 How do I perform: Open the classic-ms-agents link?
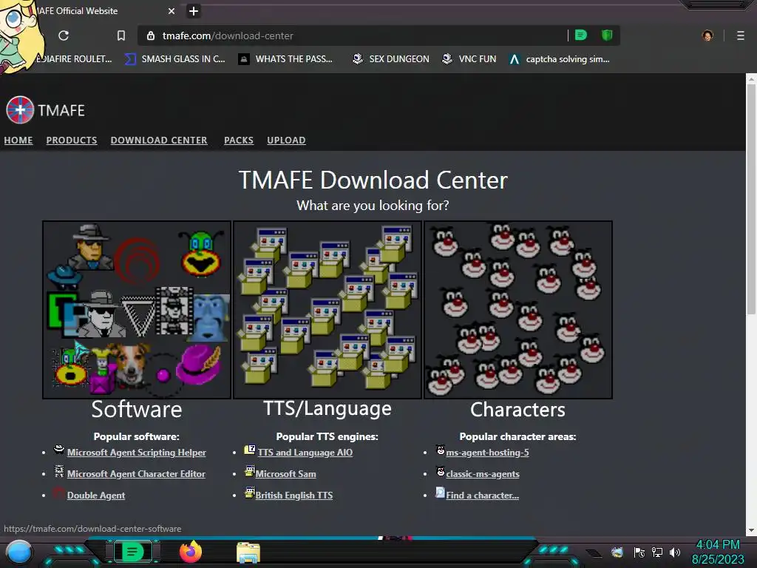click(x=483, y=474)
